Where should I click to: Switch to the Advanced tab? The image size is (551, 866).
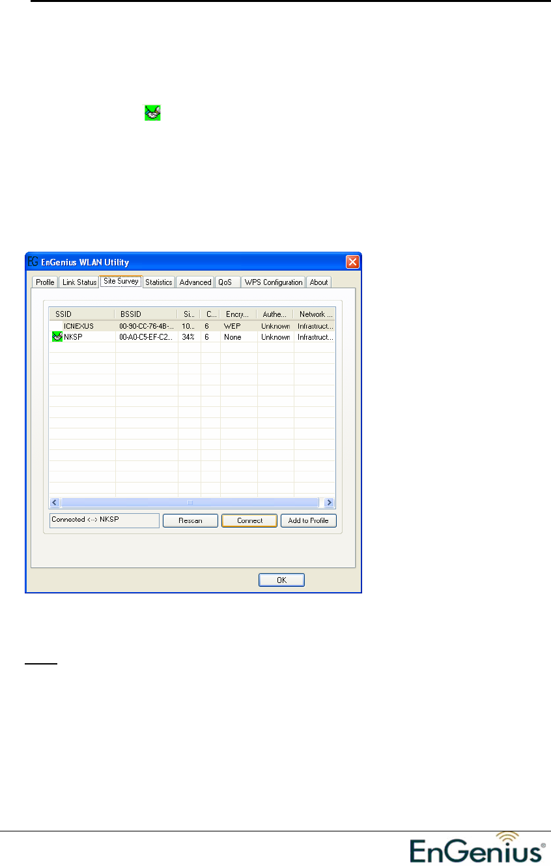[195, 282]
